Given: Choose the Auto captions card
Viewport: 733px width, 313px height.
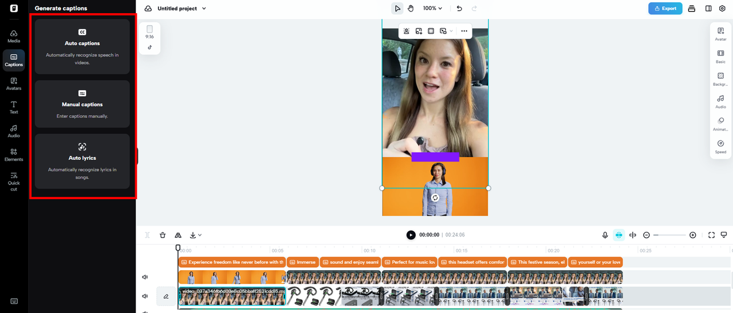Looking at the screenshot, I should click(82, 46).
